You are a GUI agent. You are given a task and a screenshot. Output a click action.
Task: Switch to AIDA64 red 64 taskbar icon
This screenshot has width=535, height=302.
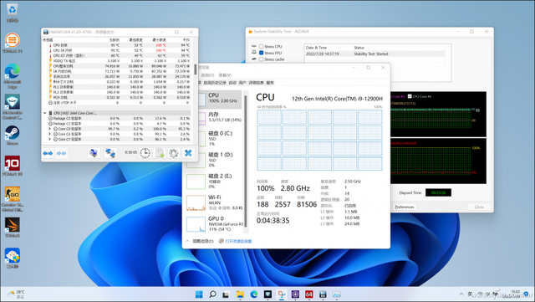pos(309,294)
